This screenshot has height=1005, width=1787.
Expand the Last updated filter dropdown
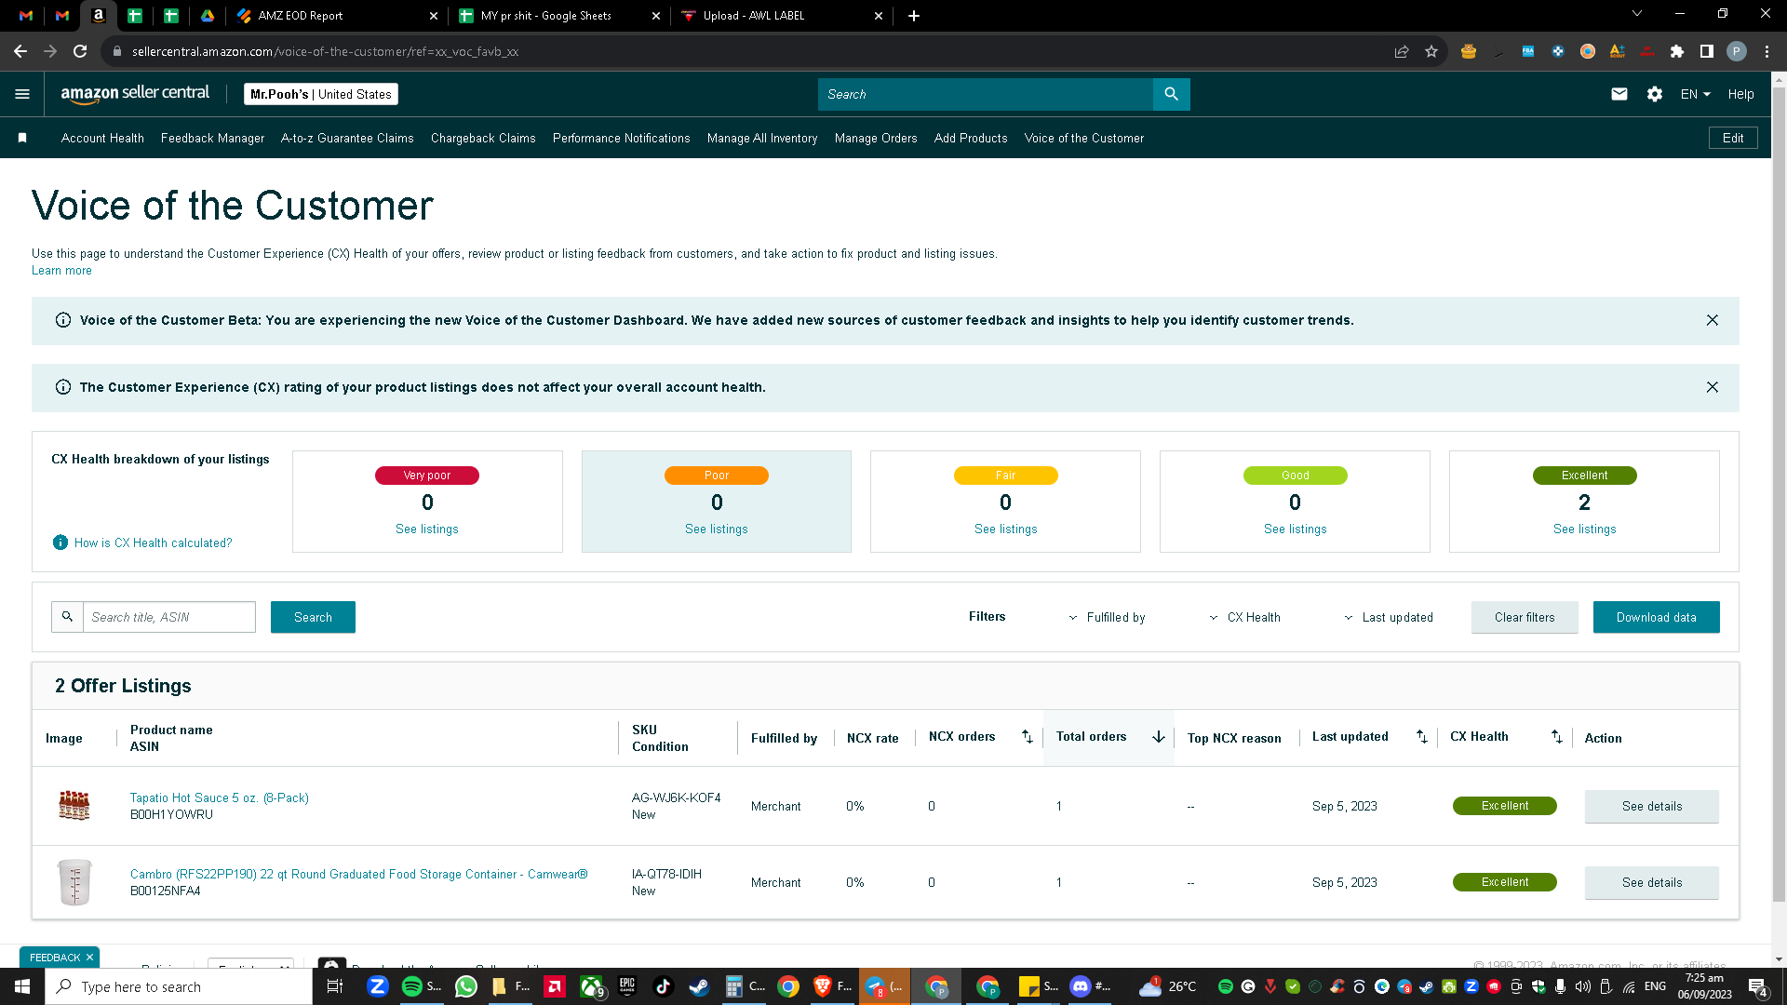pos(1389,617)
